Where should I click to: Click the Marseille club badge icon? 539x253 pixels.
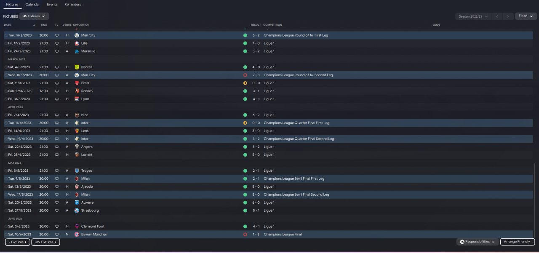(x=77, y=51)
